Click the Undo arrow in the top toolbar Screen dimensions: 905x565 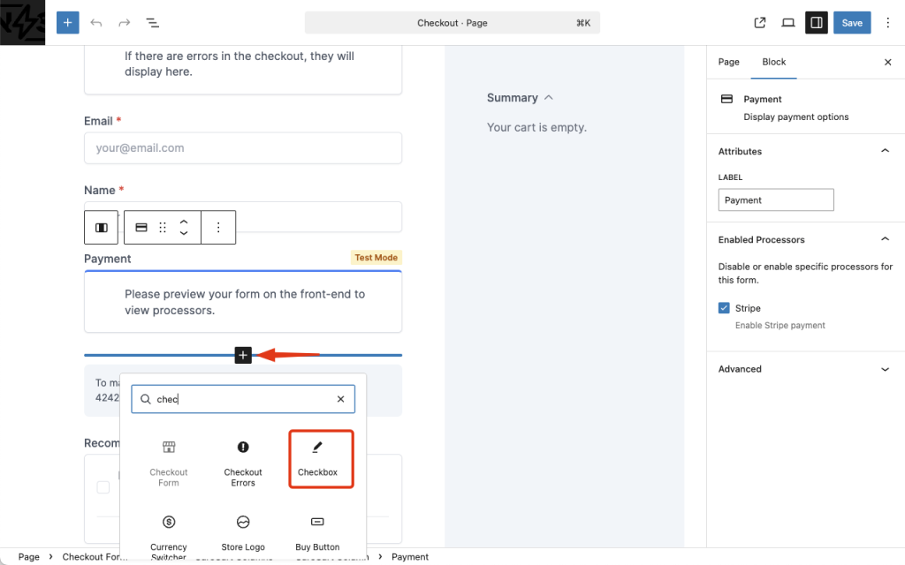coord(96,22)
